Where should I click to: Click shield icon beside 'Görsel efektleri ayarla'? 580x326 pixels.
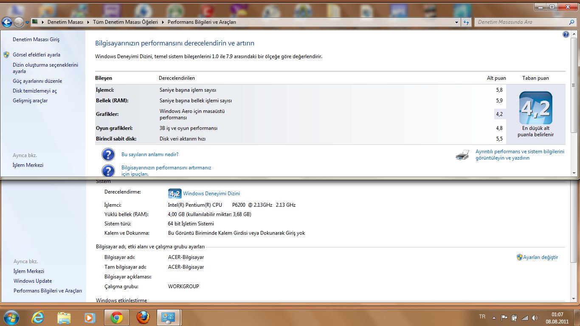click(x=6, y=55)
